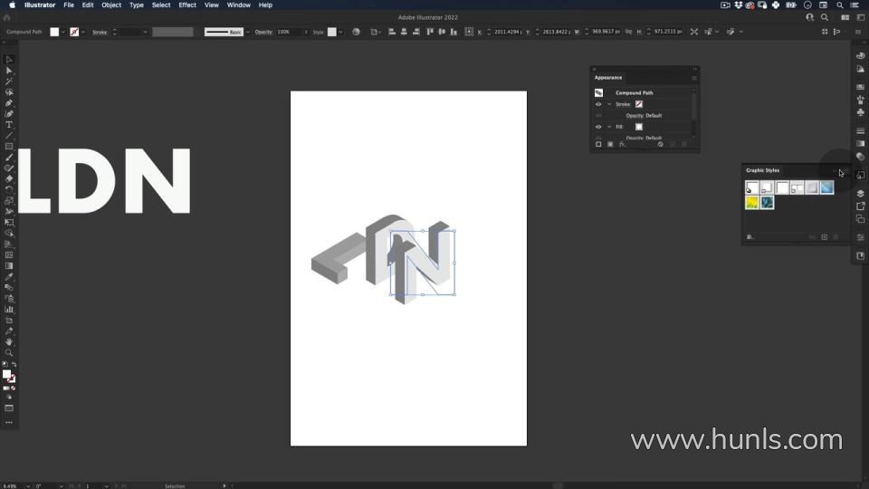The image size is (869, 489).
Task: Toggle Stroke visibility eye in Appearance panel
Action: [x=598, y=104]
